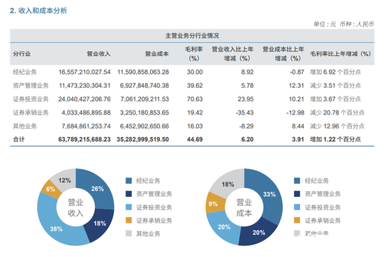Click the value 6,452,902,650.66
Screen dimensions: 384x257
point(145,126)
